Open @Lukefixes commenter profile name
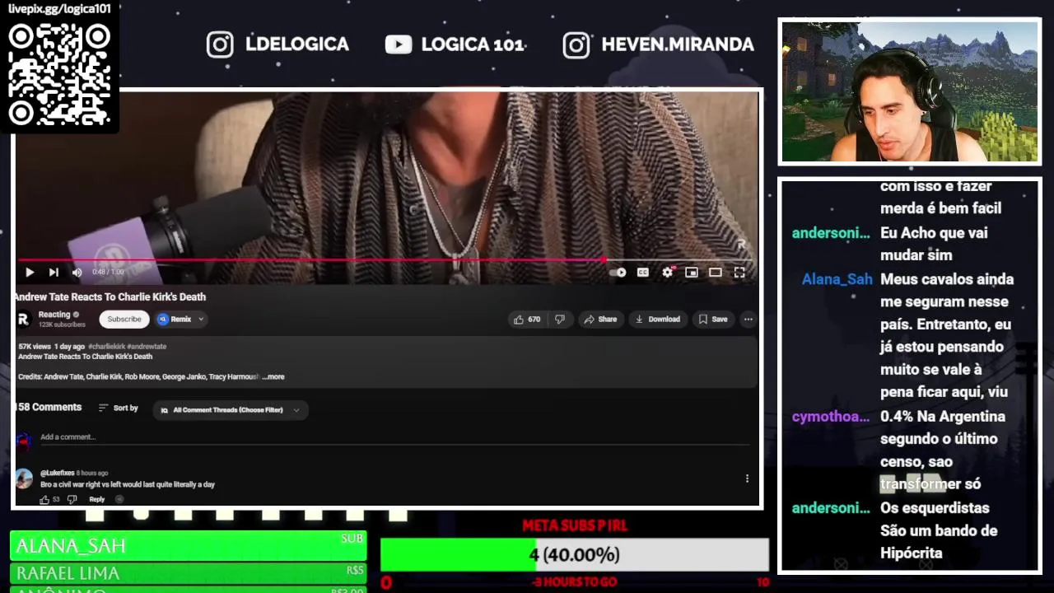1054x593 pixels. 57,474
